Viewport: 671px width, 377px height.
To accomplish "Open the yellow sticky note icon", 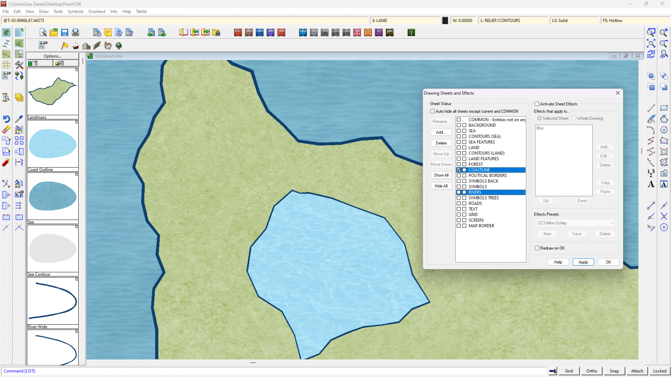I will (x=108, y=33).
